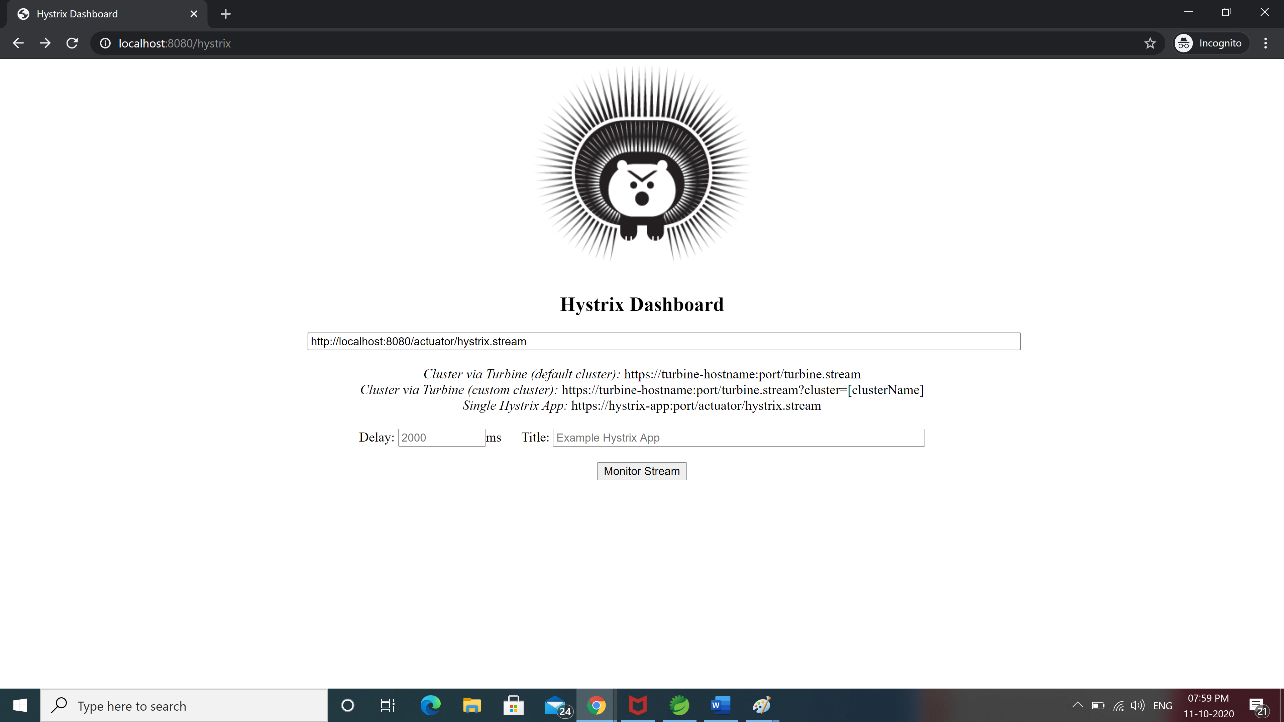Image resolution: width=1284 pixels, height=722 pixels.
Task: Select the Spring Tool Suite taskbar icon
Action: point(679,705)
